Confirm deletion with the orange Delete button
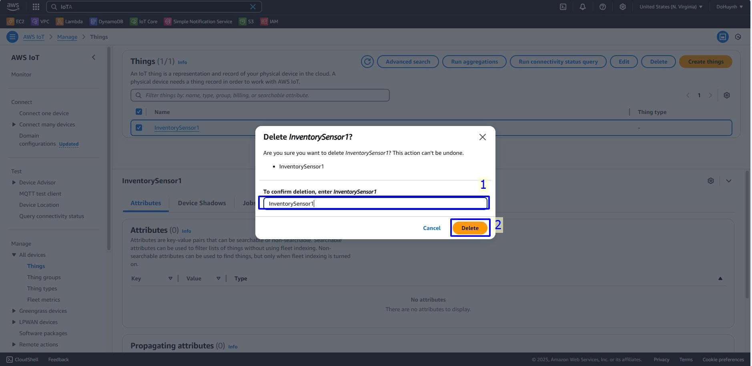The width and height of the screenshot is (752, 366). click(469, 228)
